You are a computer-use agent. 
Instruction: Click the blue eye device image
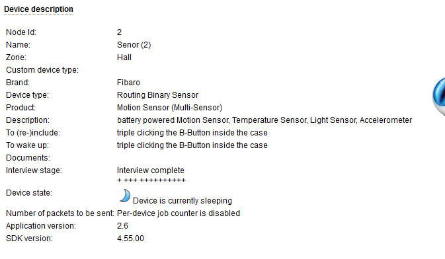439,96
